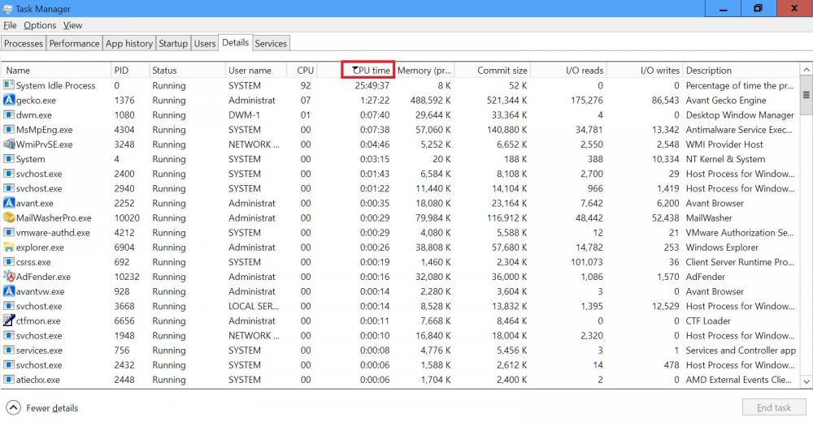
Task: Click the LOCAL SER... user name cell
Action: point(254,306)
